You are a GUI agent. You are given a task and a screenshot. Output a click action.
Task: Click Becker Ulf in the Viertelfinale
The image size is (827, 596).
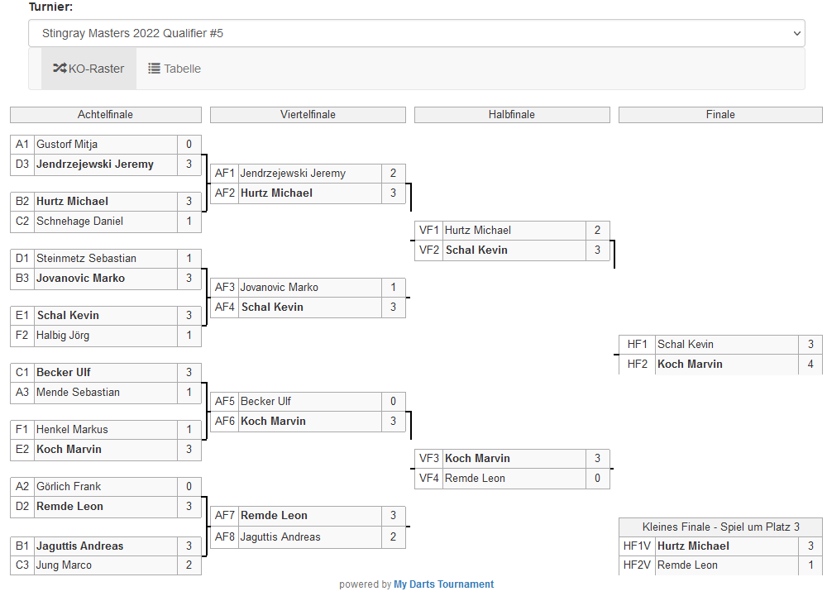(x=261, y=402)
